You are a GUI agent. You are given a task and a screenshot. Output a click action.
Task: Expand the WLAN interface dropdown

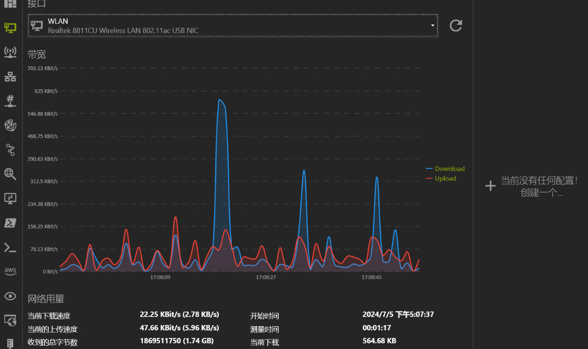coord(233,25)
